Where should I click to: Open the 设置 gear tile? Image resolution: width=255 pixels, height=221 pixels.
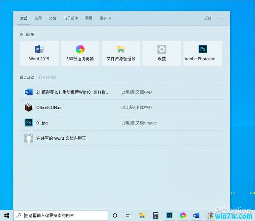click(162, 54)
